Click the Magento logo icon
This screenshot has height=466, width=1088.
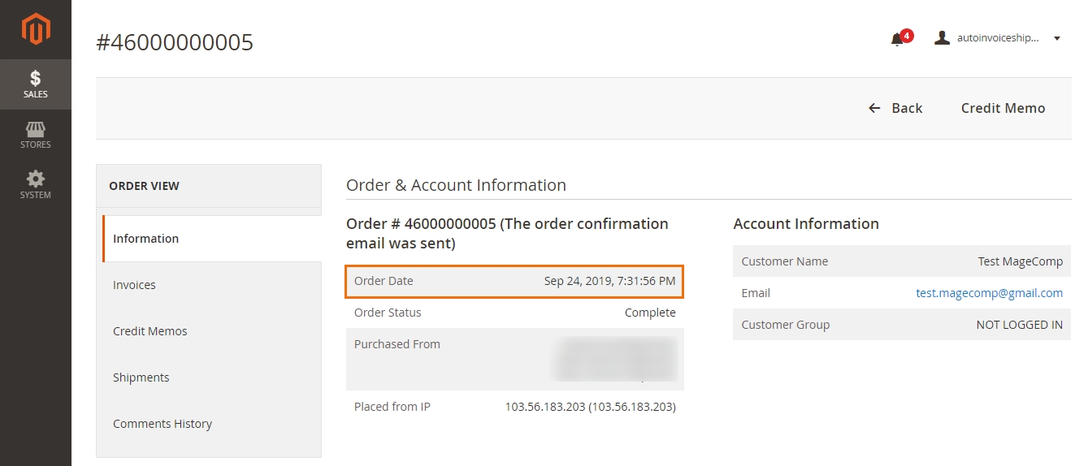36,29
